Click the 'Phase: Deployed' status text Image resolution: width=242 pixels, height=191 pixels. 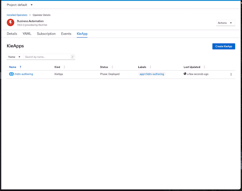tap(110, 74)
